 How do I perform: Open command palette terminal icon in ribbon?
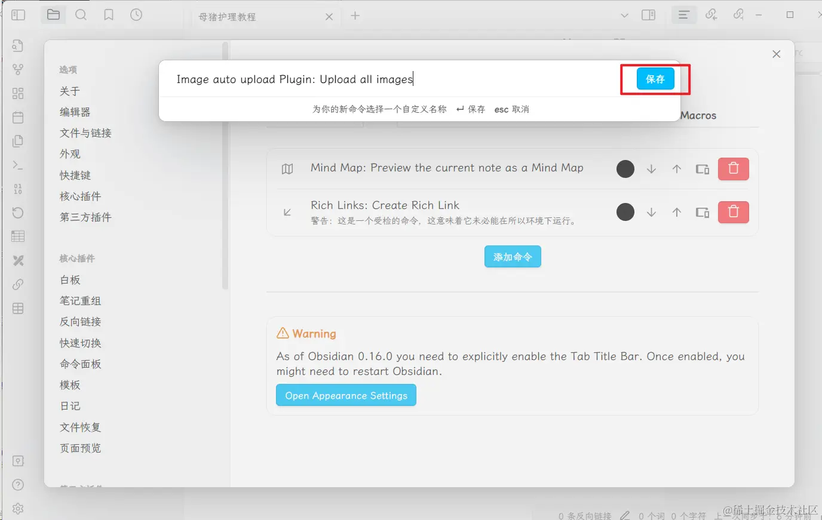(x=18, y=165)
